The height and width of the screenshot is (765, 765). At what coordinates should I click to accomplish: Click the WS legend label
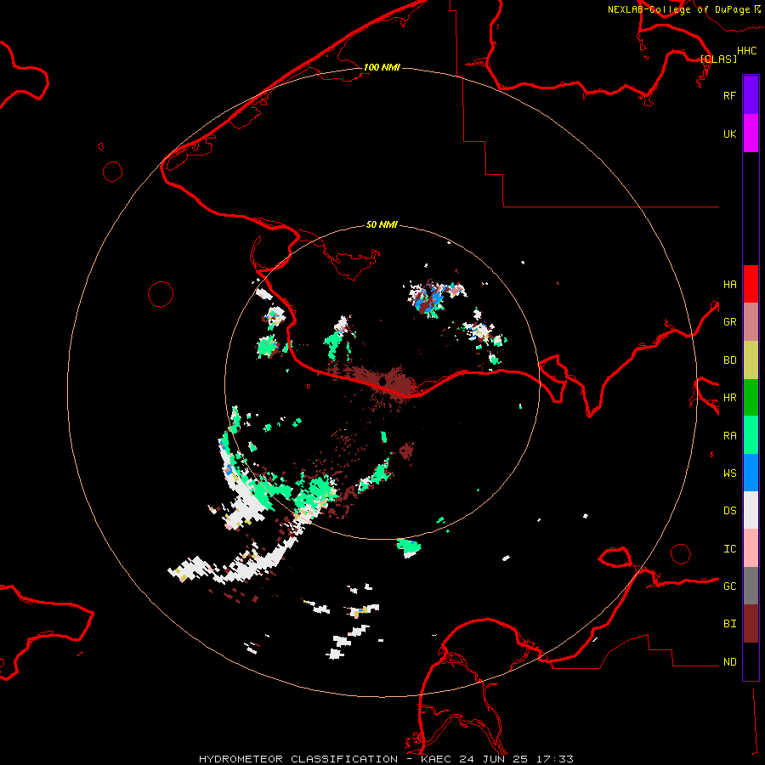click(x=729, y=473)
